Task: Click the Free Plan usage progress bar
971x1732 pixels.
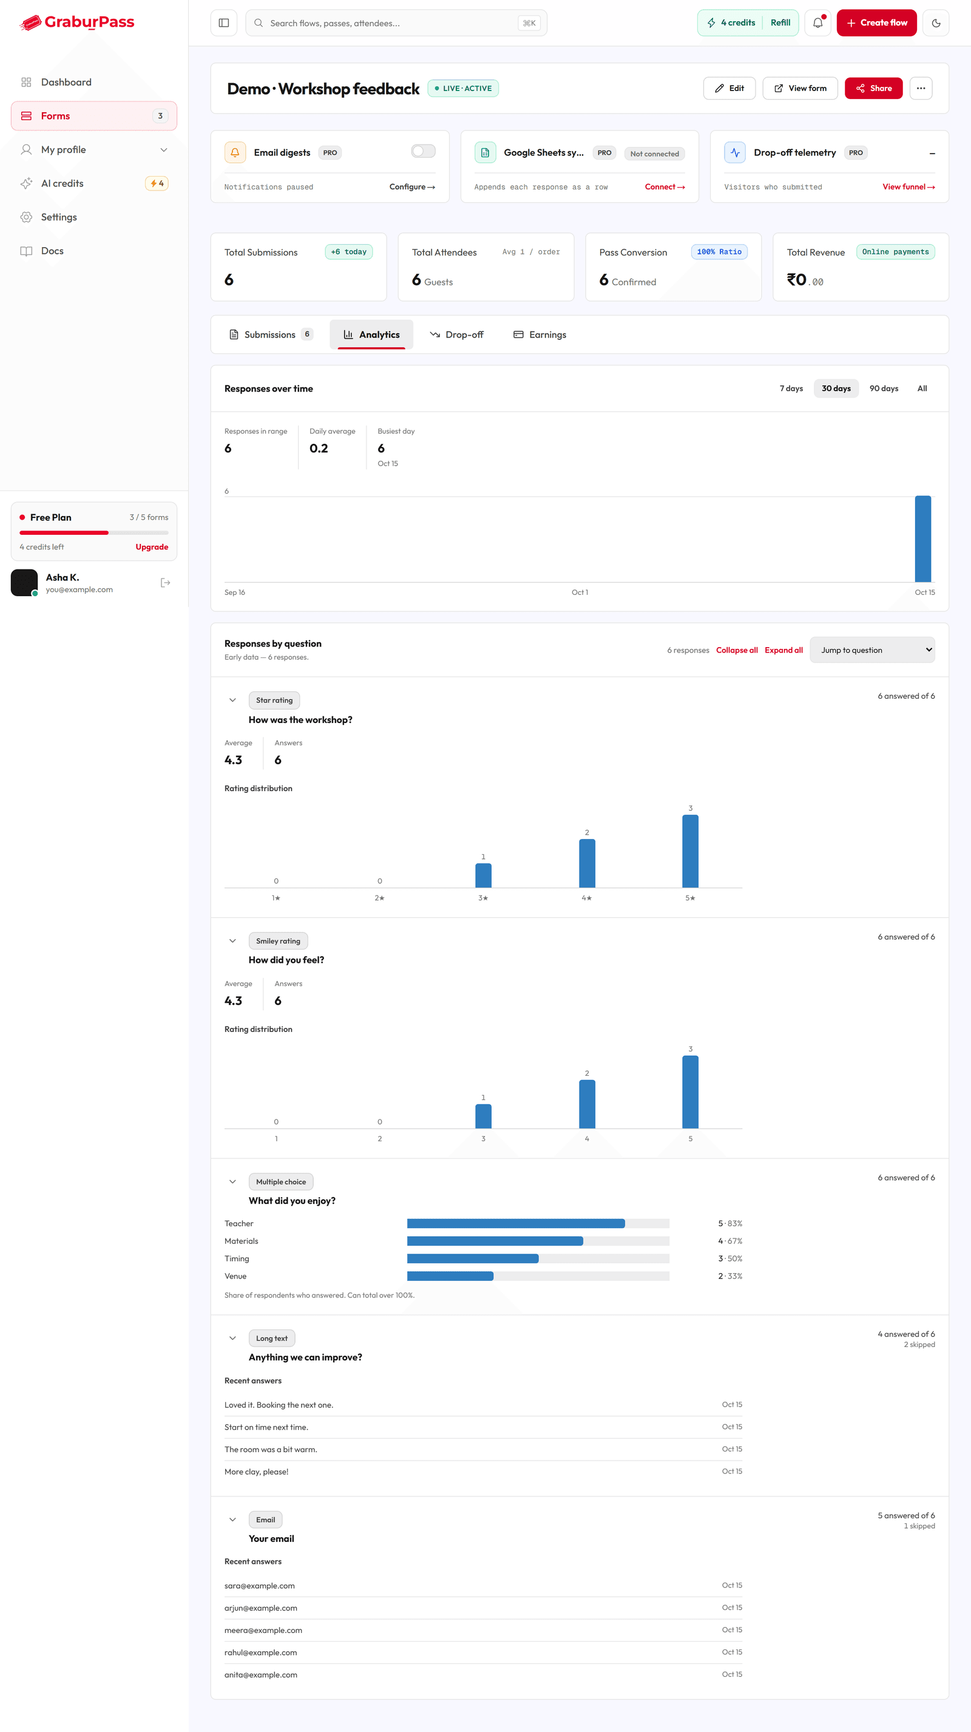Action: click(94, 532)
